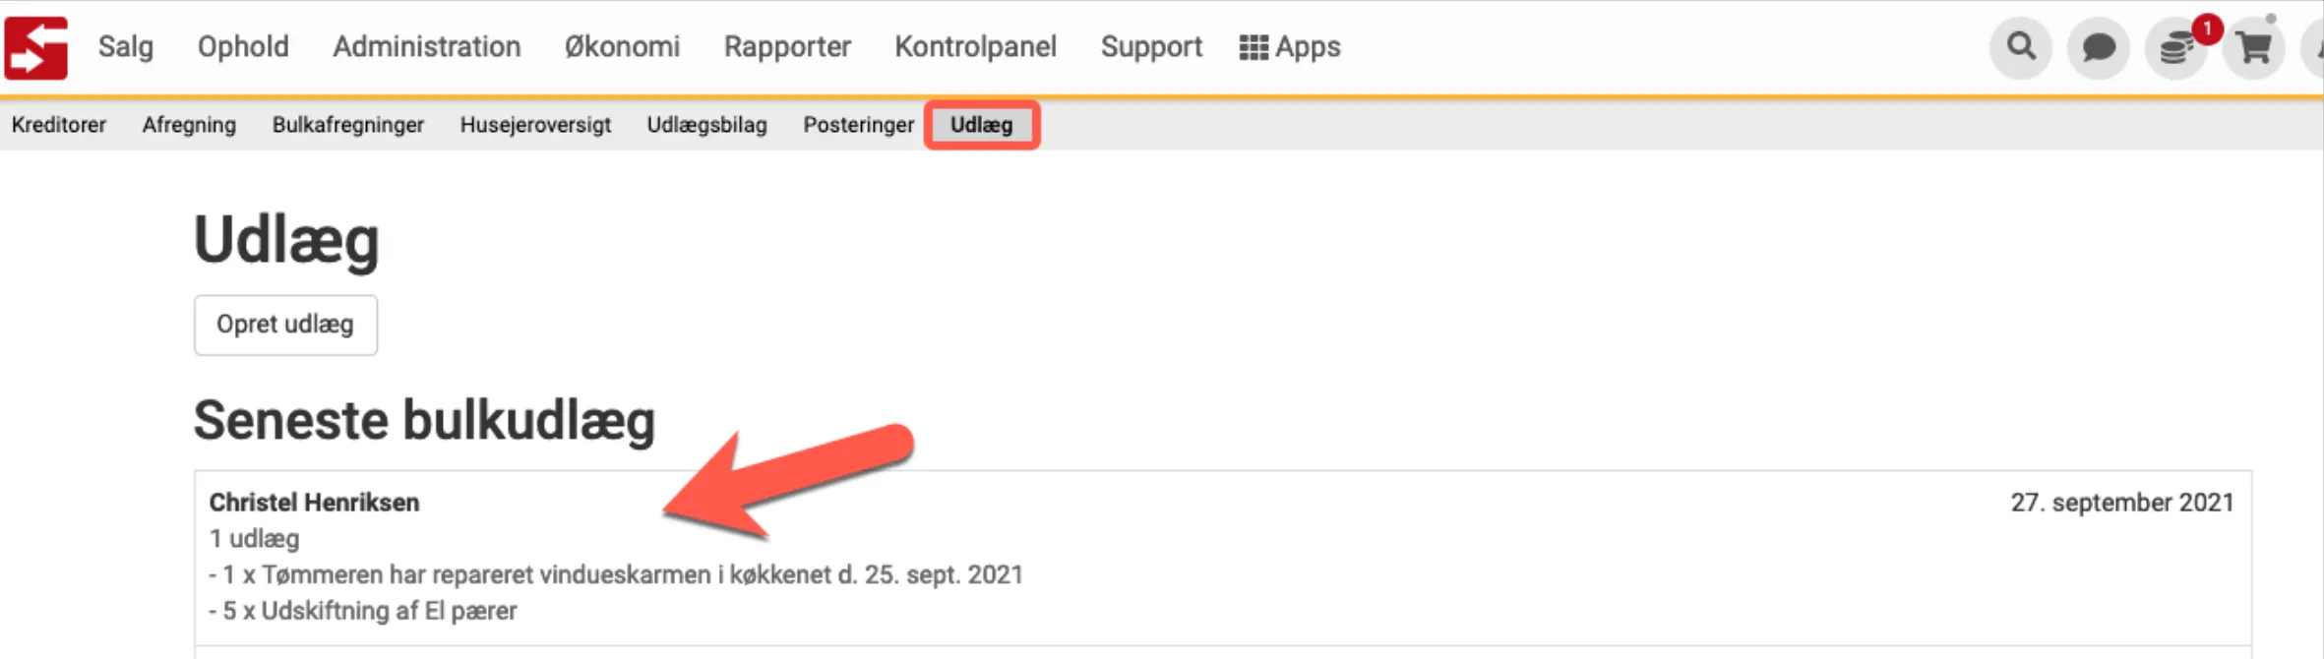
Task: Open the Økonomi menu
Action: 622,47
